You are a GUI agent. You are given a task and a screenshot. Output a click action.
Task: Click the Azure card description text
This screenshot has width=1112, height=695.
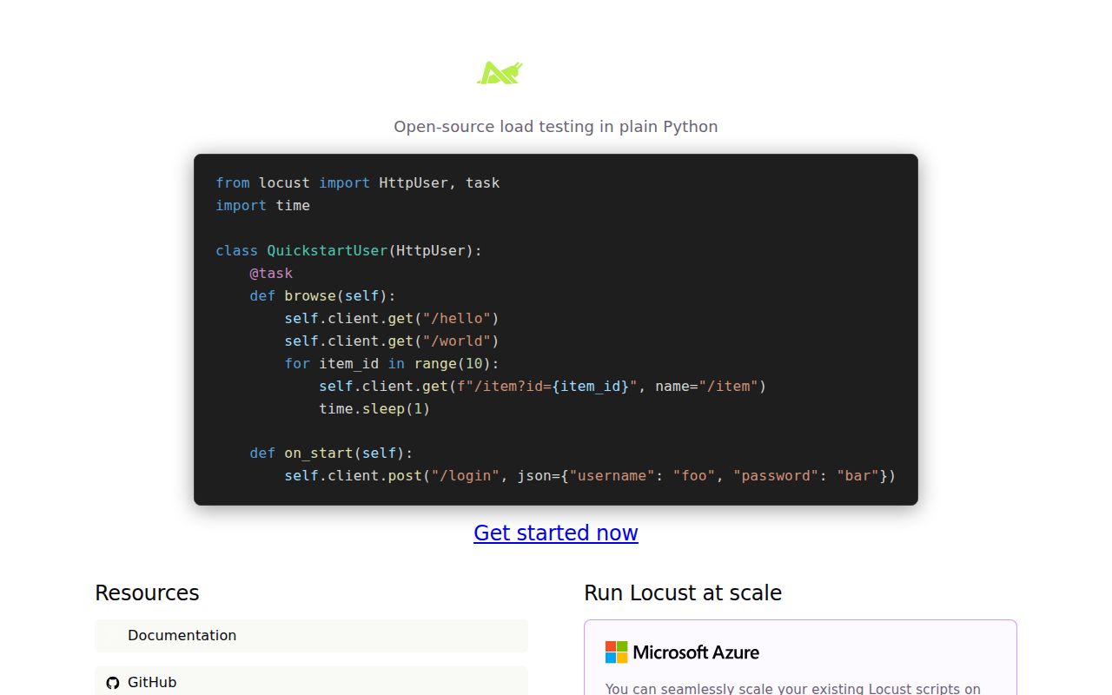[x=793, y=688]
